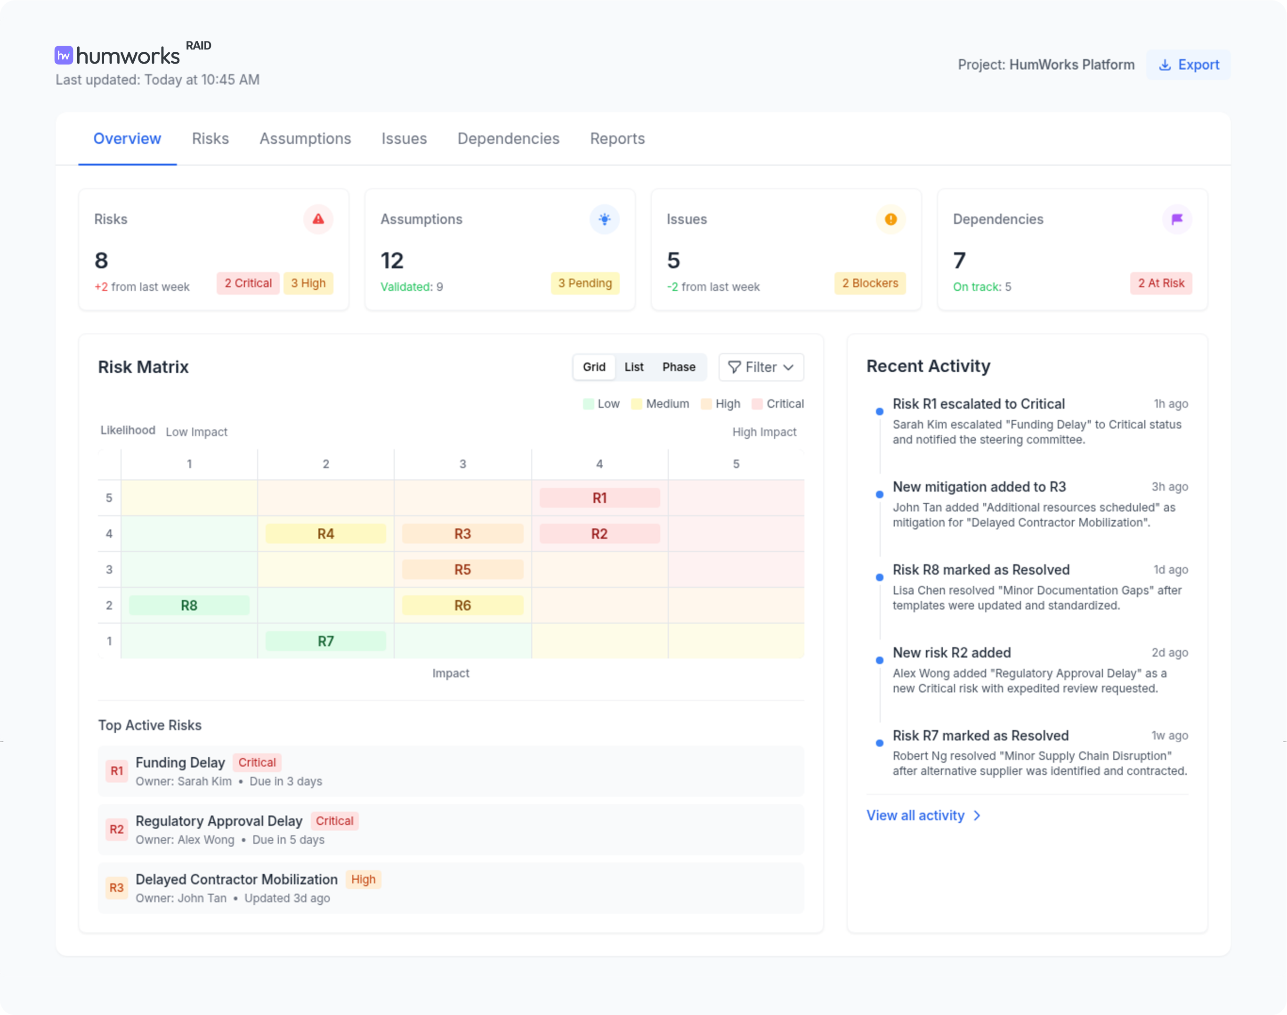Click chevron beside View all activity
Viewport: 1287px width, 1015px height.
point(977,815)
